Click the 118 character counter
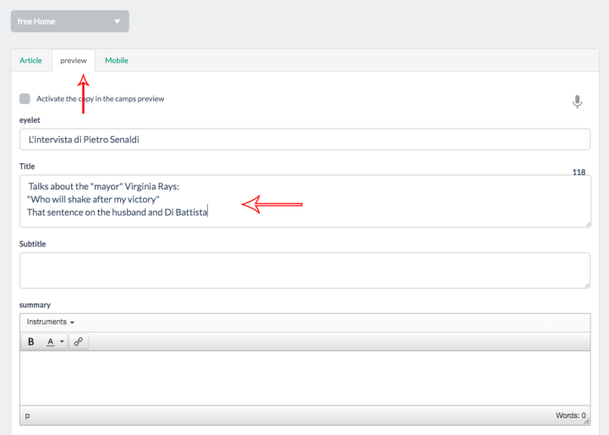Screen dimensions: 609x435 point(579,172)
